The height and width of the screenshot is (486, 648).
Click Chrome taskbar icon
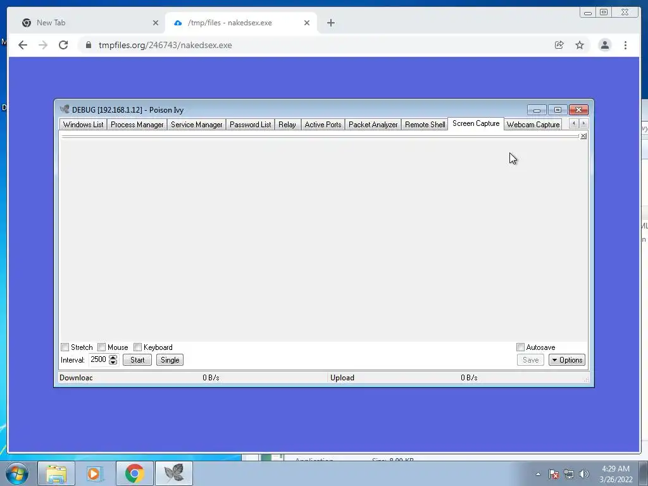tap(134, 473)
